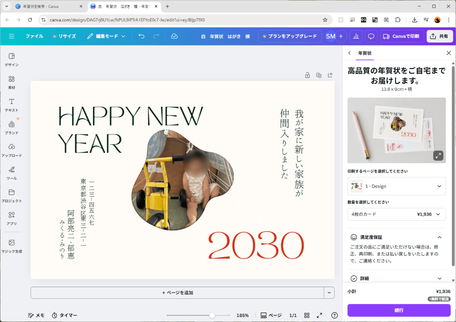Expand the product preview image
The image size is (456, 322).
point(438,156)
